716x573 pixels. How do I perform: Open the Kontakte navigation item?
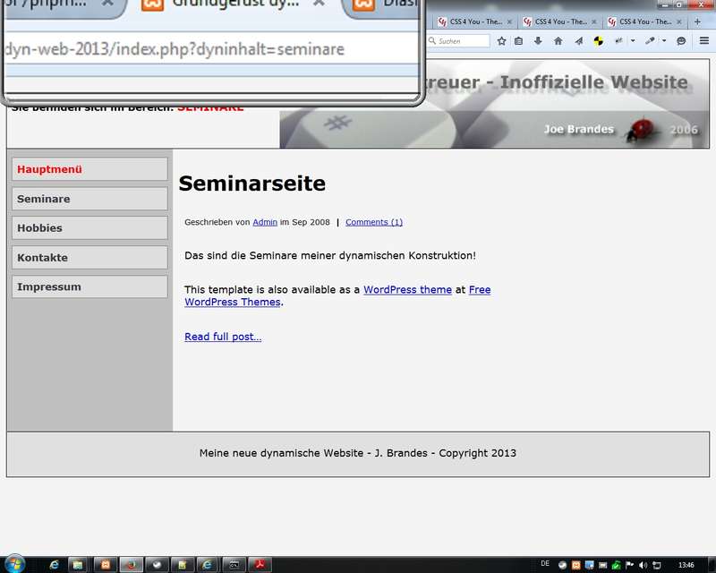[90, 257]
